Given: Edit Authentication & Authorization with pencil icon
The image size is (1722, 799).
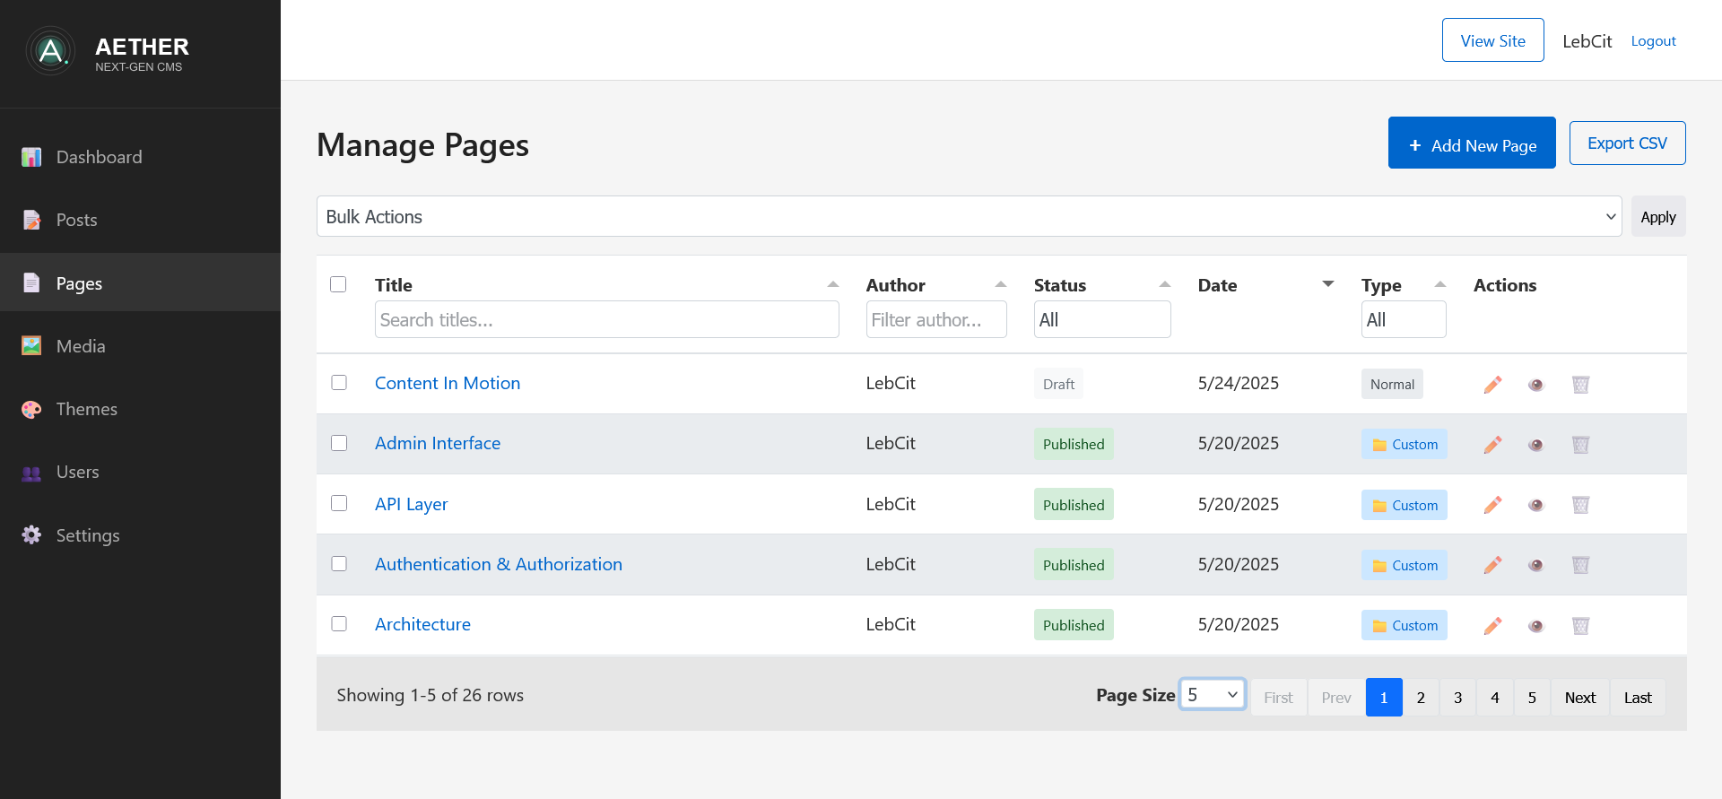Looking at the screenshot, I should tap(1492, 565).
